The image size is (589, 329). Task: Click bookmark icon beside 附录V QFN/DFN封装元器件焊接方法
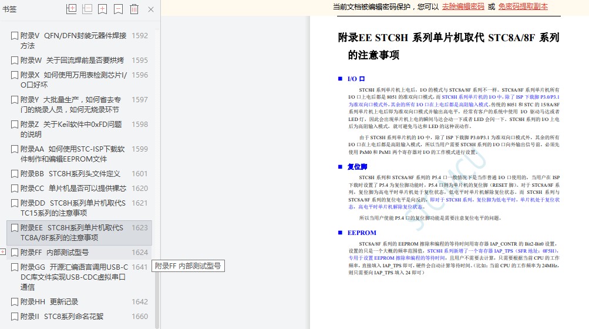point(15,36)
